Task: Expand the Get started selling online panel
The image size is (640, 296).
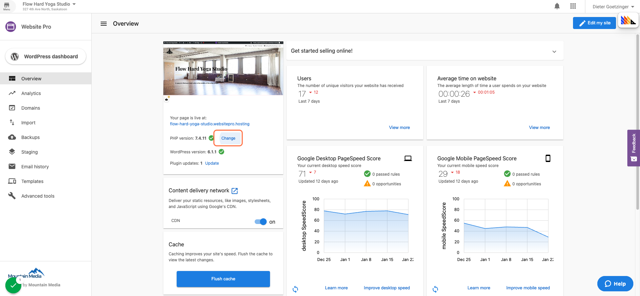Action: point(554,51)
